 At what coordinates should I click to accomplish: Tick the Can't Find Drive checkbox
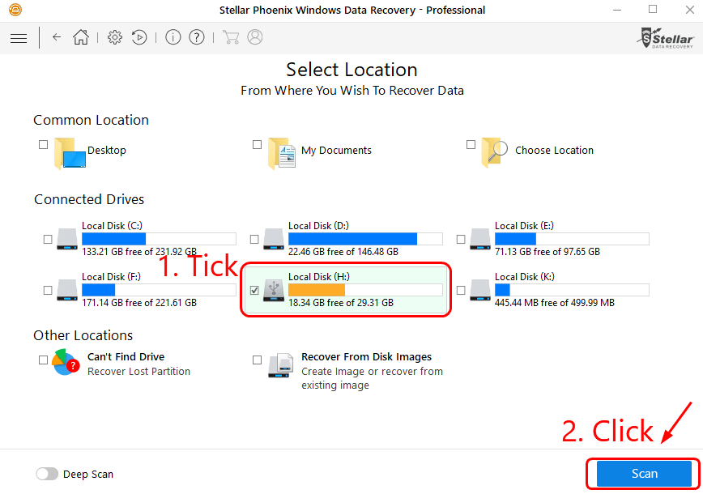(x=43, y=360)
